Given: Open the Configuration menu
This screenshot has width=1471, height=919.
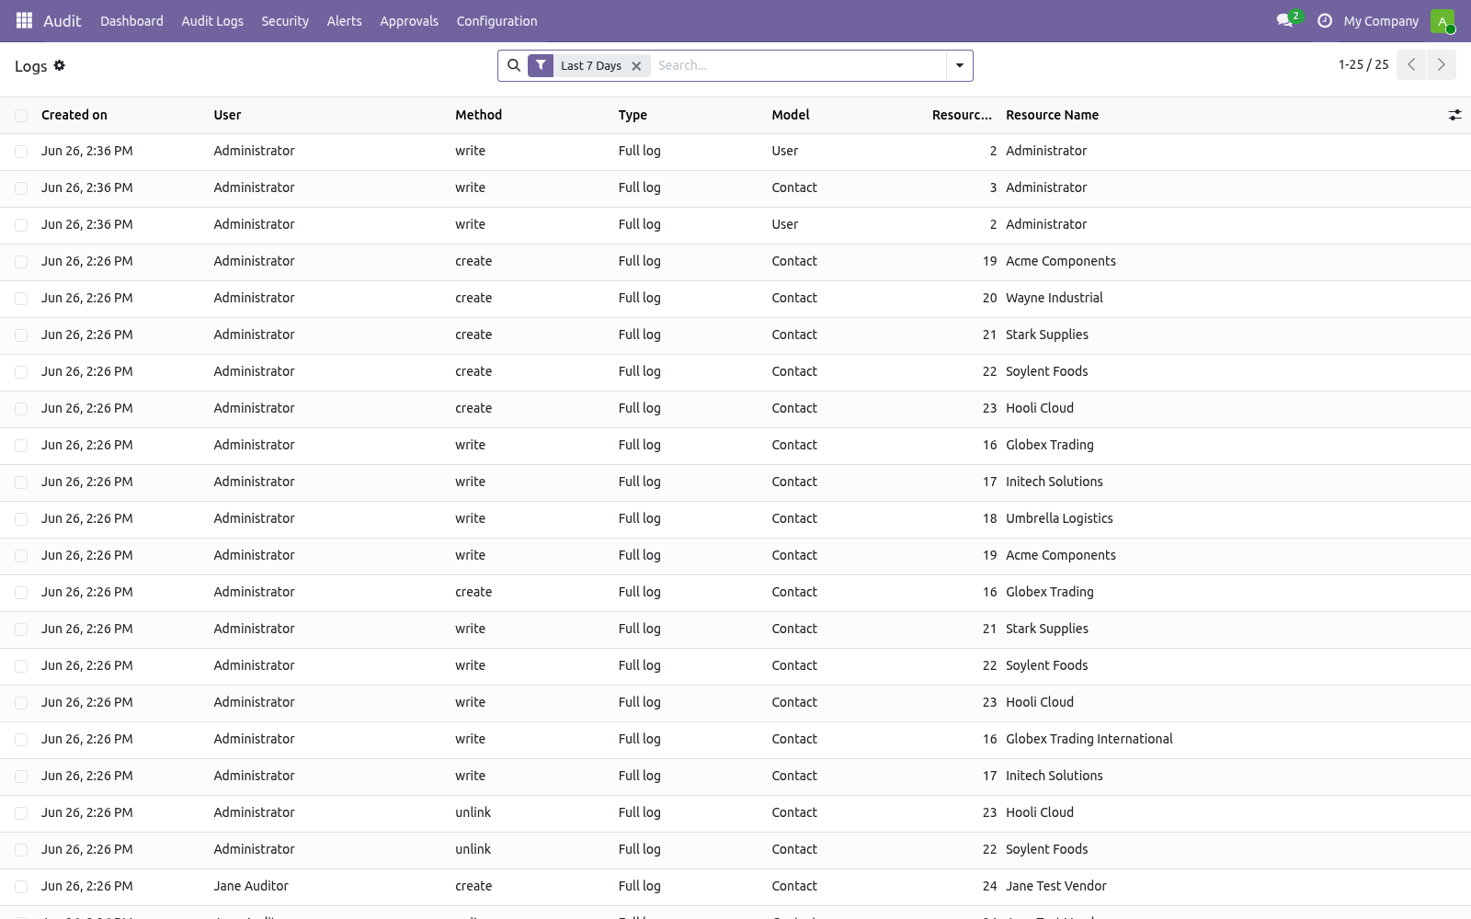Looking at the screenshot, I should tap(496, 21).
